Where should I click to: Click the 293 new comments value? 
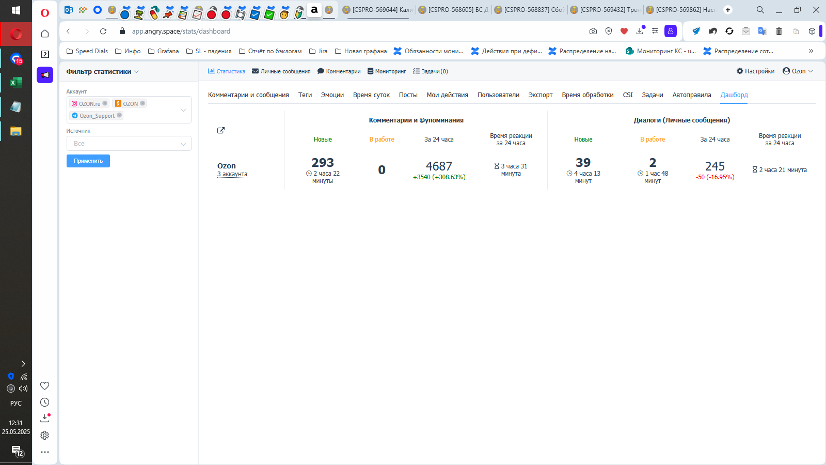point(323,163)
